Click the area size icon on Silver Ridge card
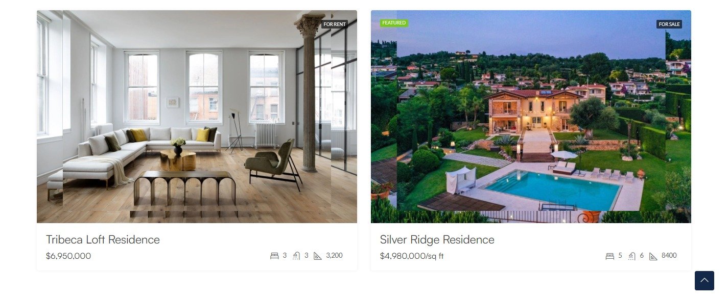Viewport: 728px width, 298px height. 653,256
